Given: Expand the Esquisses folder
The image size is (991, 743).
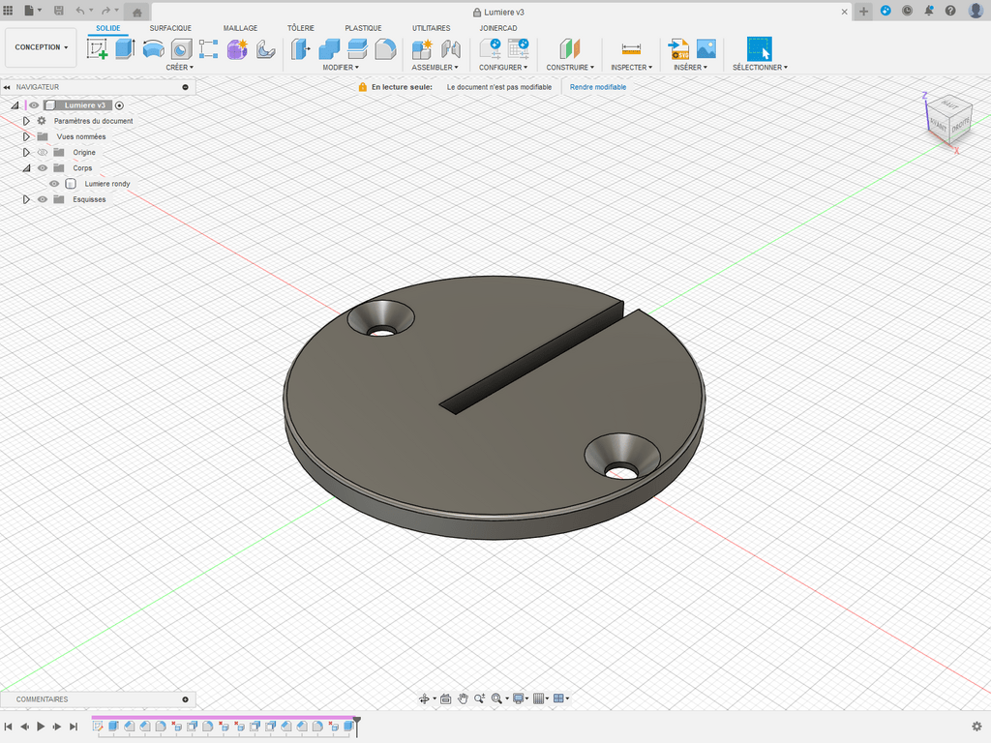Looking at the screenshot, I should pyautogui.click(x=26, y=199).
